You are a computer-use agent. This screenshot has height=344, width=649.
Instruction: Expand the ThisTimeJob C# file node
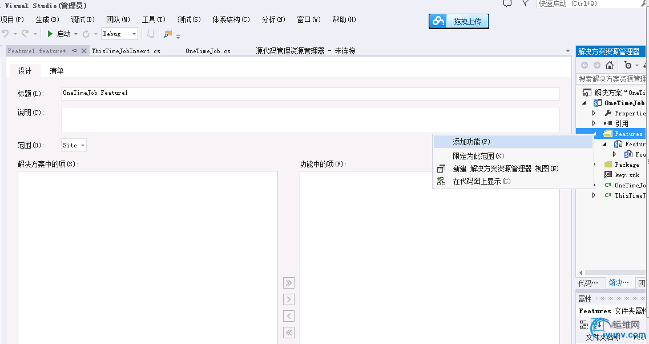594,195
